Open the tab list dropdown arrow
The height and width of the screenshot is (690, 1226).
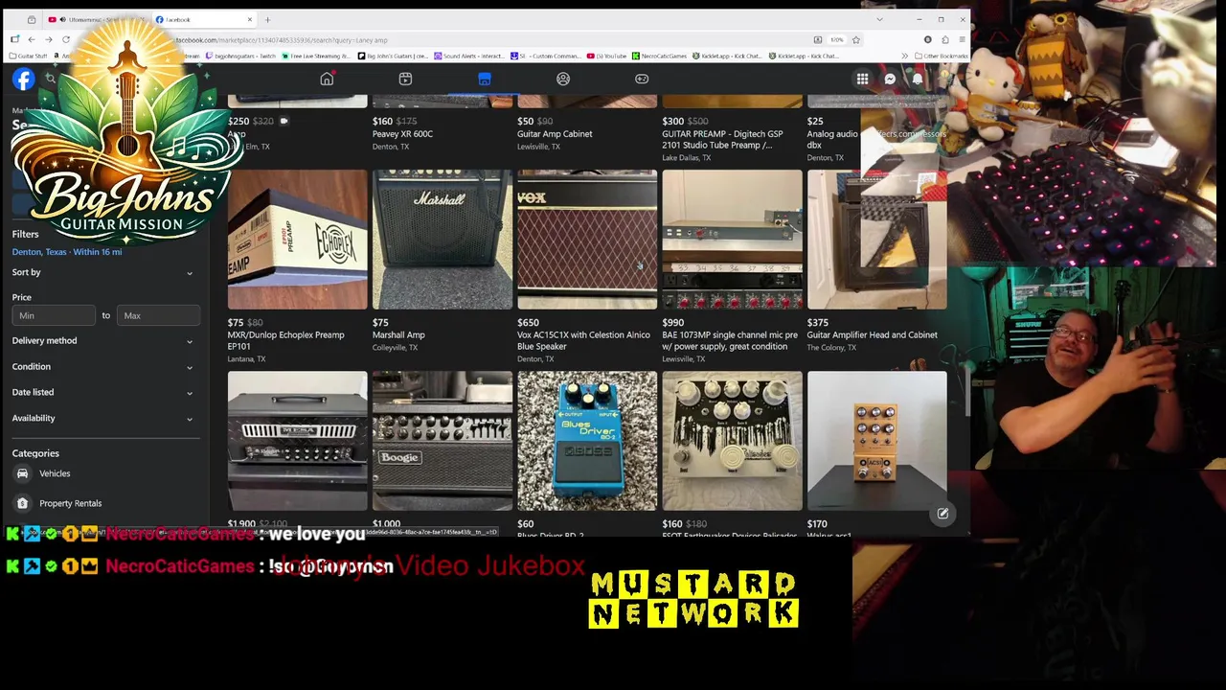point(879,19)
